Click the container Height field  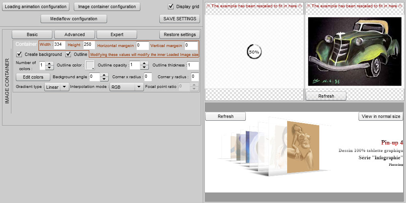point(89,45)
